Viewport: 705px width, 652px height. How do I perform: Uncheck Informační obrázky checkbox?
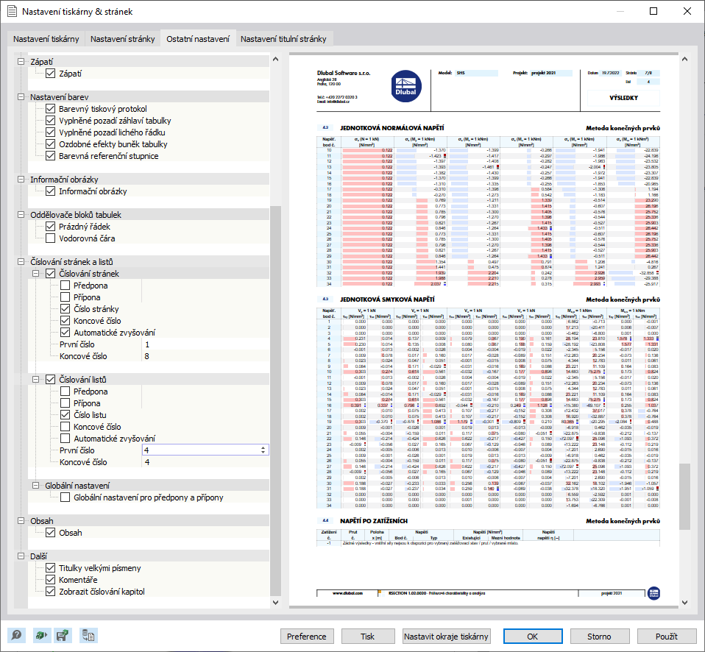coord(50,191)
